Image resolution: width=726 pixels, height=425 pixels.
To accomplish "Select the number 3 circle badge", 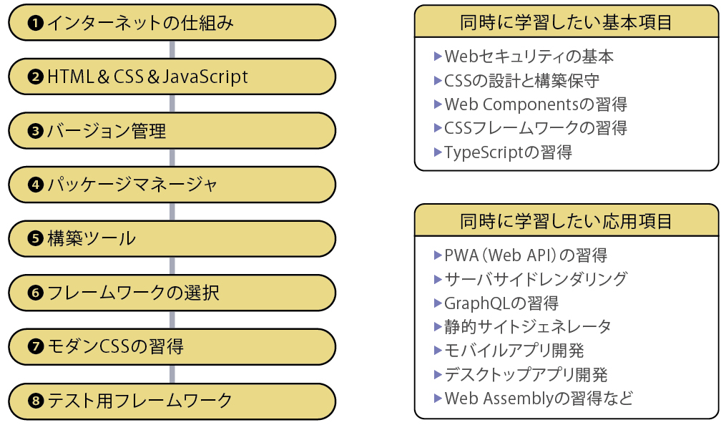I will click(36, 132).
